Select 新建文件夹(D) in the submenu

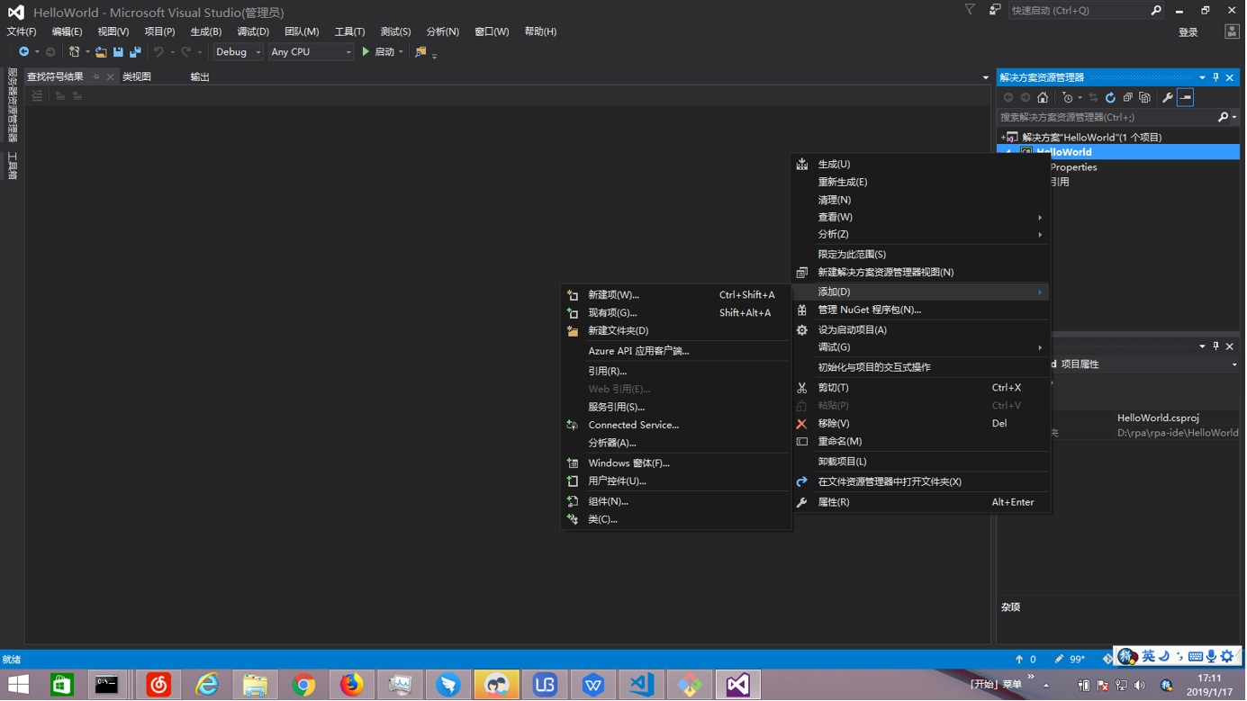pyautogui.click(x=675, y=331)
